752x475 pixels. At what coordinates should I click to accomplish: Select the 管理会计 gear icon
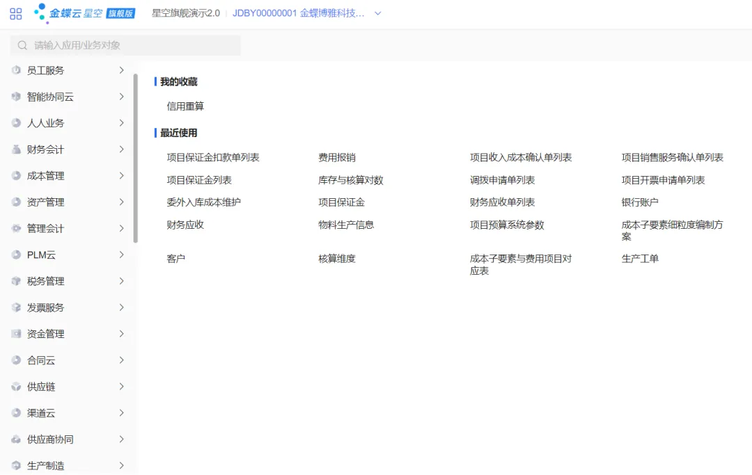(16, 229)
